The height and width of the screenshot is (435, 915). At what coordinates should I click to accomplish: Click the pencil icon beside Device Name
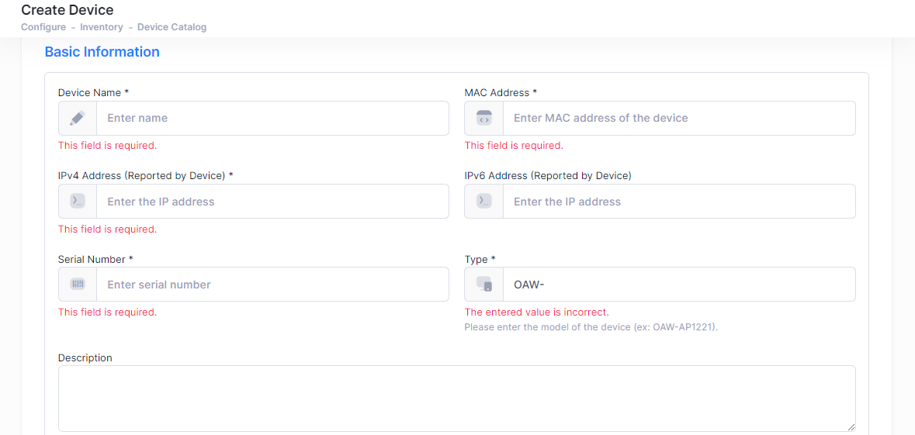point(78,119)
